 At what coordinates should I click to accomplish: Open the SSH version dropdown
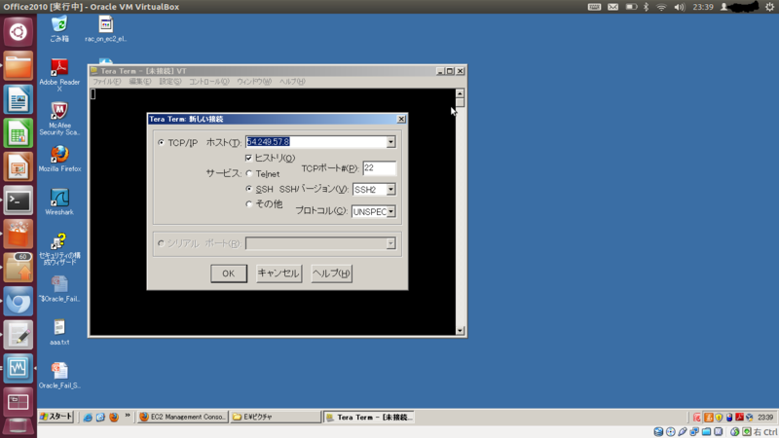click(391, 189)
